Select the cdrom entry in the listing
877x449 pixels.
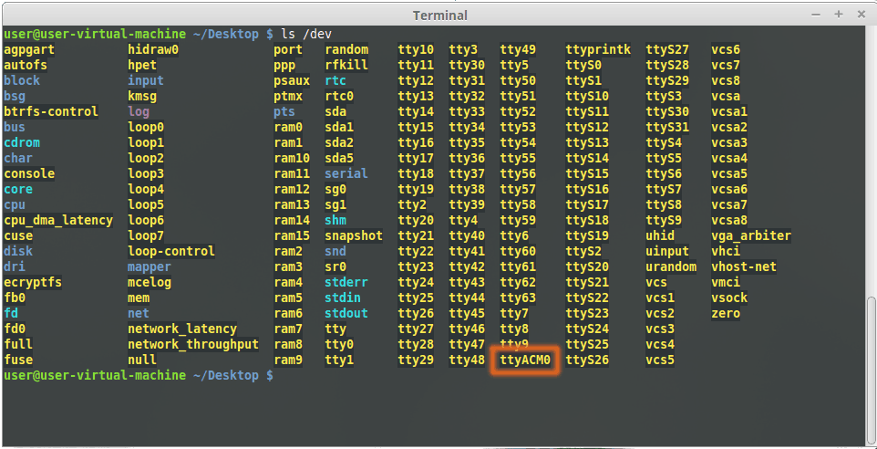[22, 142]
